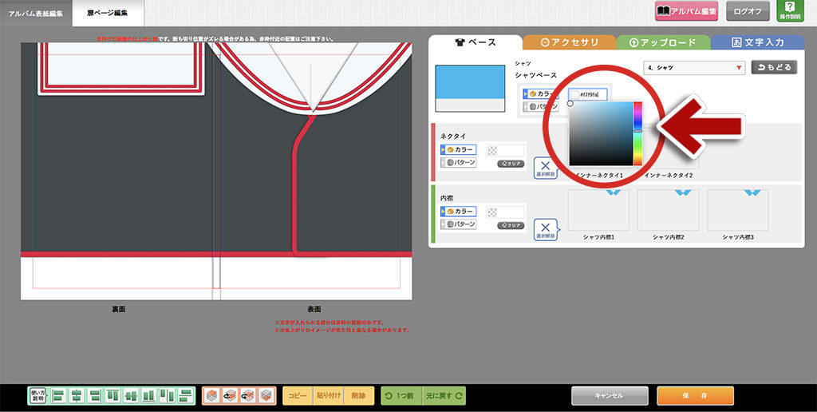Click the 裏面 label under the canvas
The height and width of the screenshot is (412, 817).
click(118, 309)
